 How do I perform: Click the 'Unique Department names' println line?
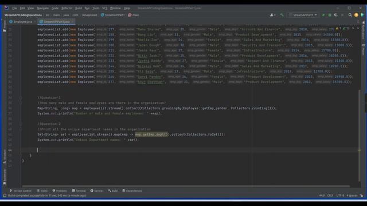[88, 140]
